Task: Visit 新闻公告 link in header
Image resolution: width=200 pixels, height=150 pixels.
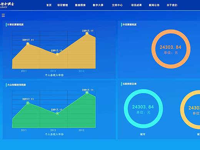Action: coord(154,5)
